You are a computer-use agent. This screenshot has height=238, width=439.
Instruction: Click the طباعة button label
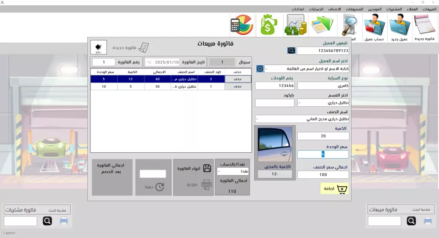coord(192,185)
